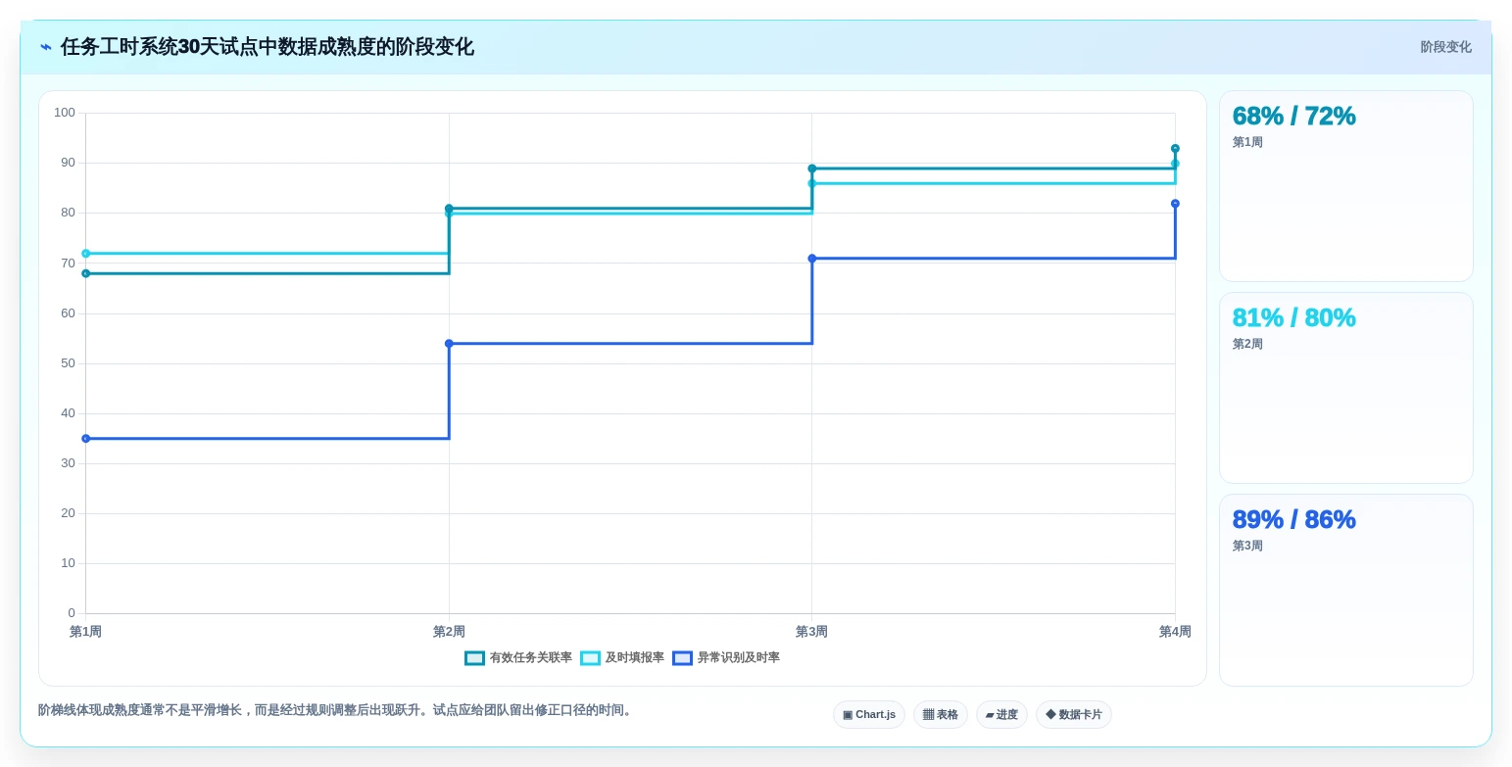Viewport: 1512px width, 767px height.
Task: Click 异常识别及时率 data point at 第1周 (35)
Action: pyautogui.click(x=85, y=439)
